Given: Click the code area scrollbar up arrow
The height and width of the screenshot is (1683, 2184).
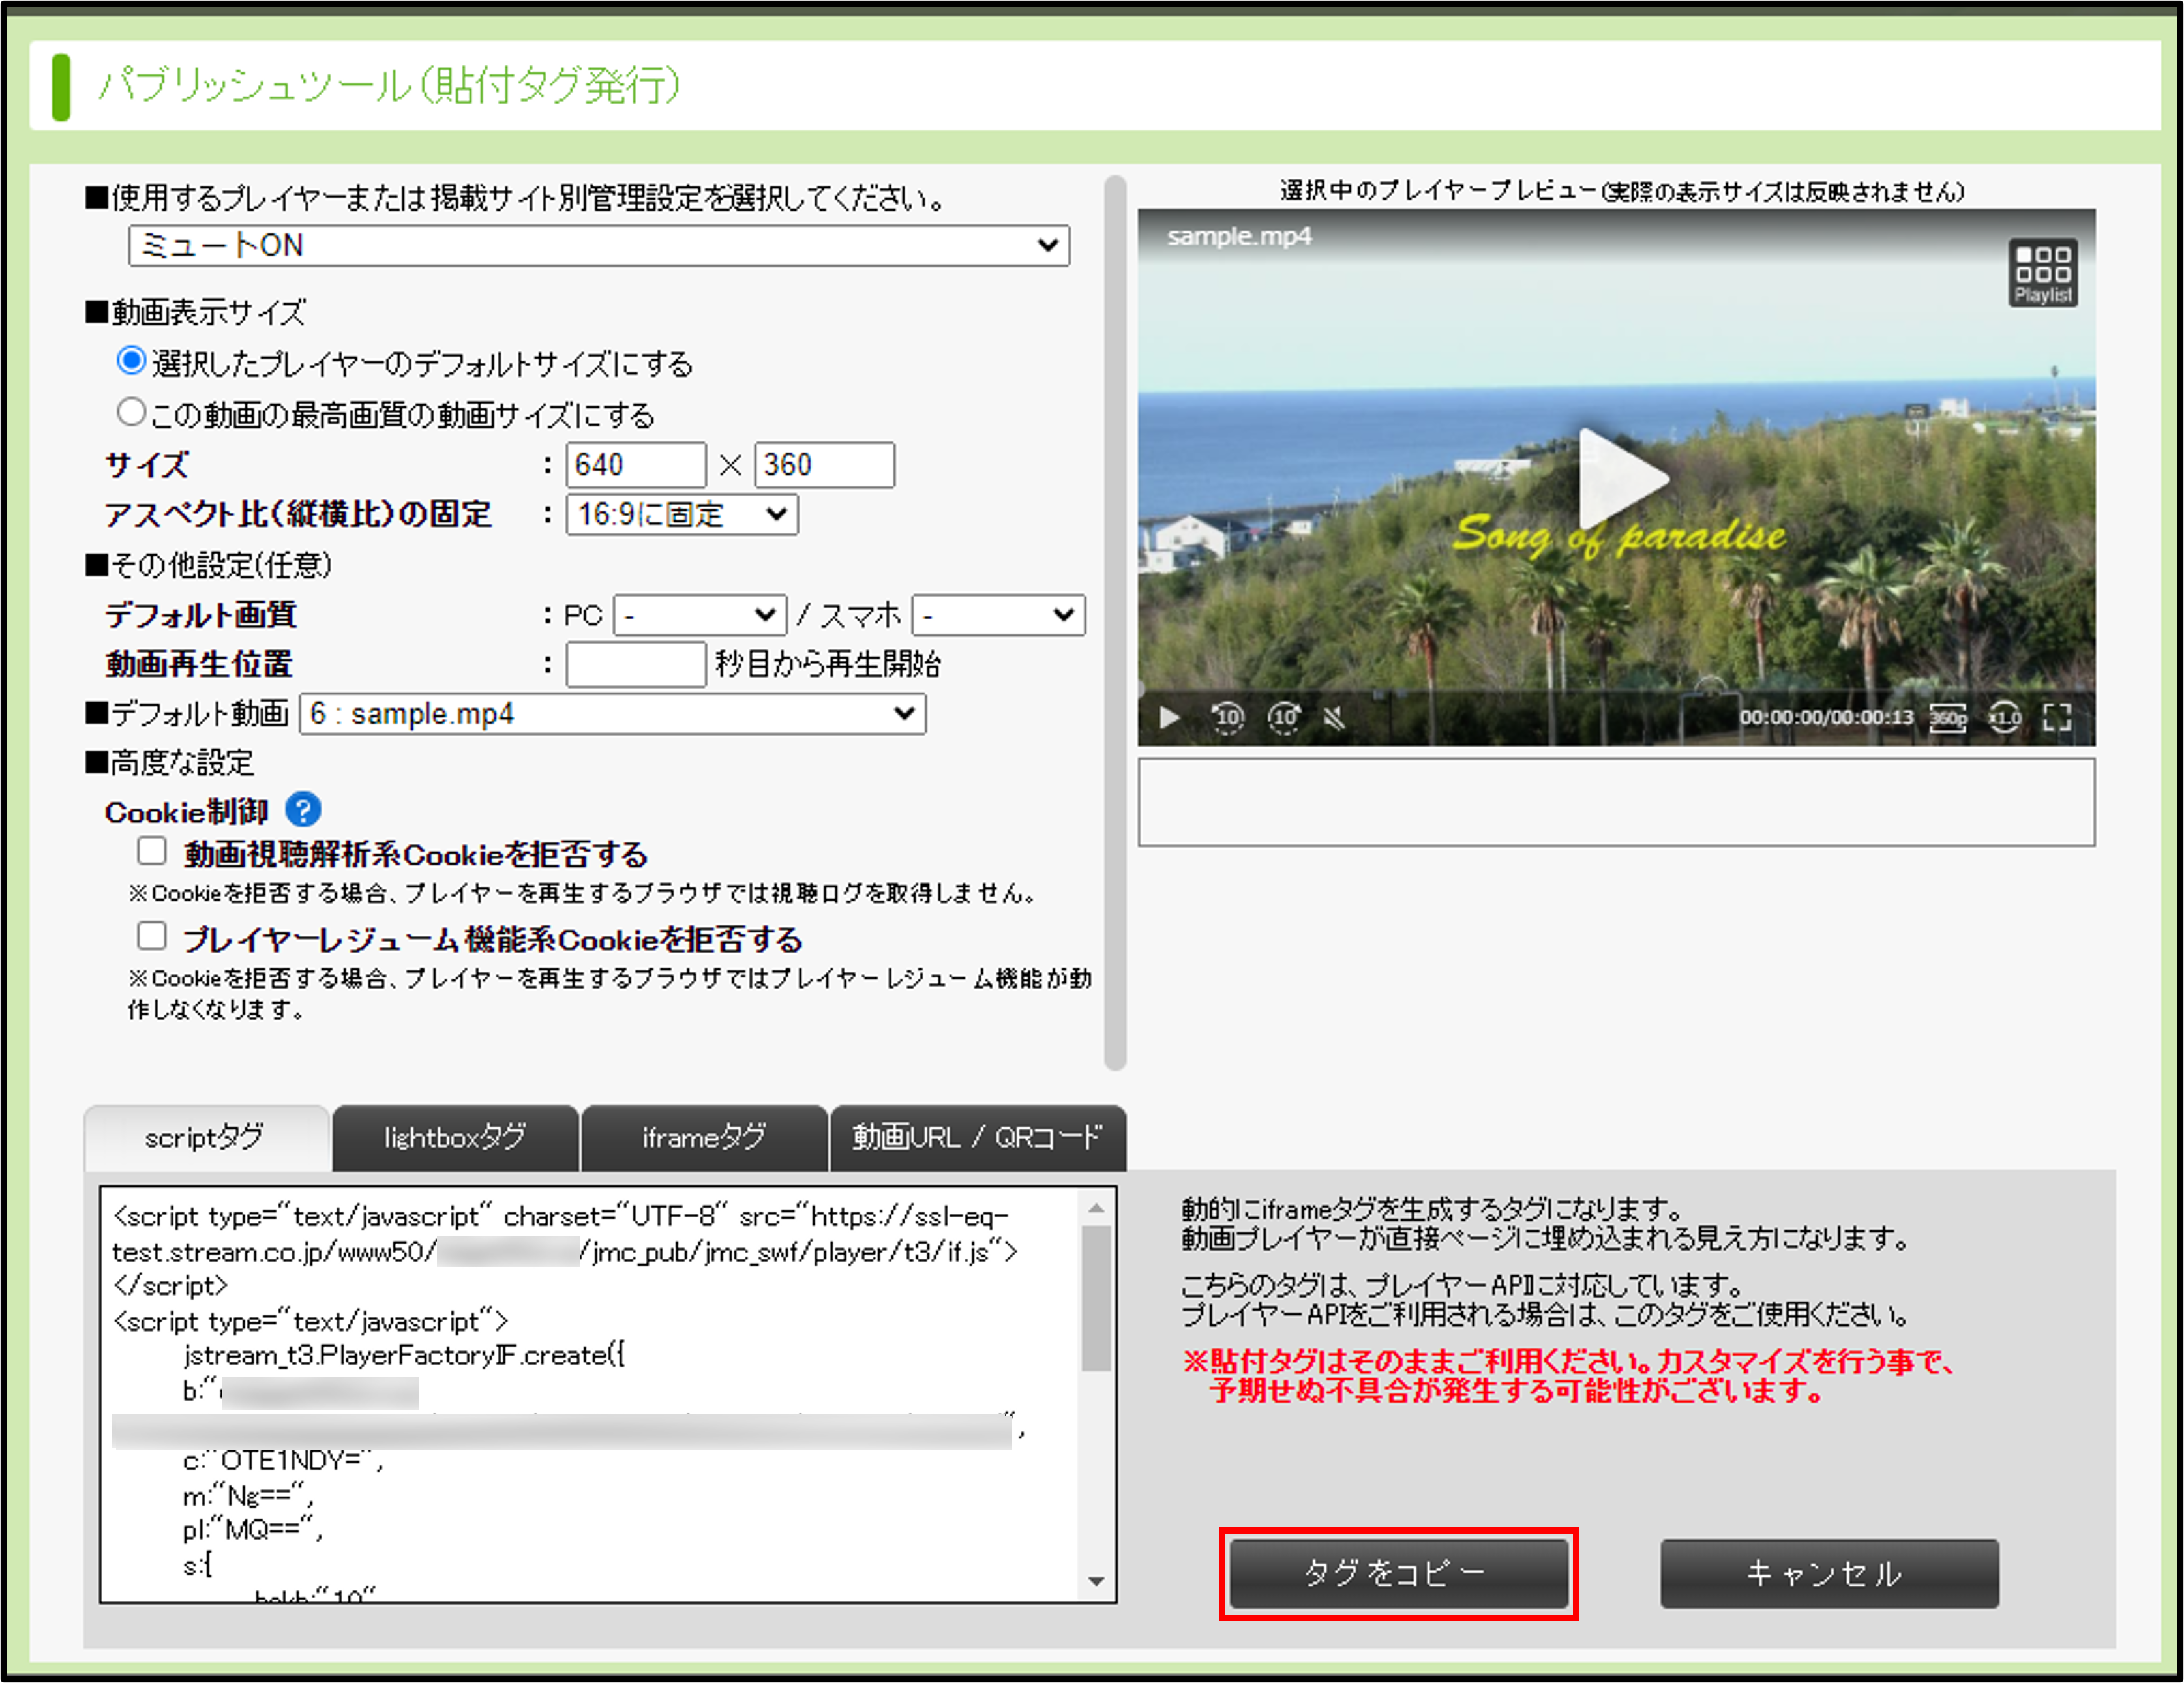Looking at the screenshot, I should tap(1097, 1208).
